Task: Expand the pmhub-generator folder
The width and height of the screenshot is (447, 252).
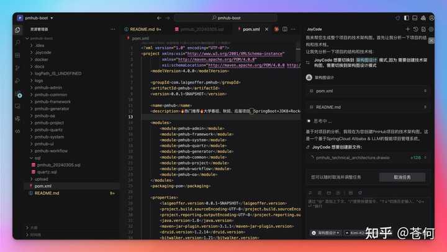Action: click(32, 108)
